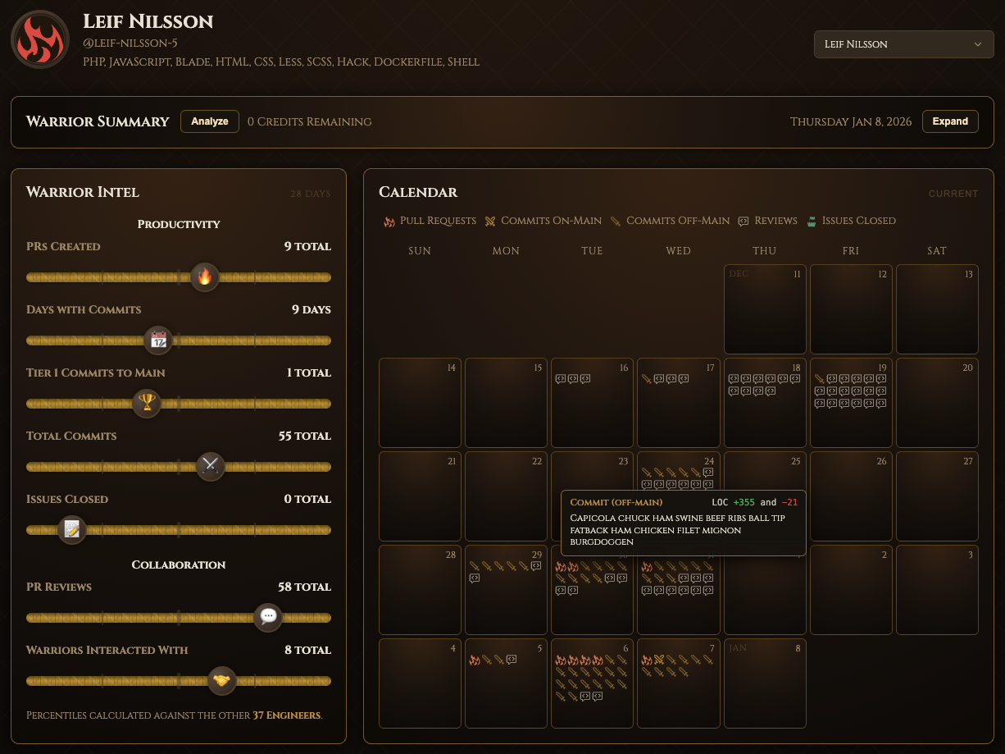Click the flame avatar logo in the header
This screenshot has height=754, width=1005.
pyautogui.click(x=39, y=39)
